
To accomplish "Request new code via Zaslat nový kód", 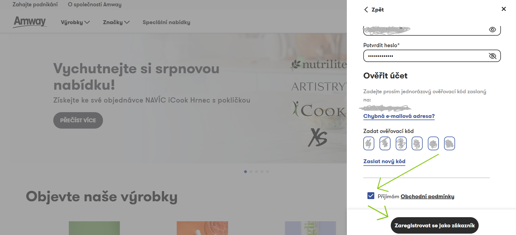I will [384, 162].
